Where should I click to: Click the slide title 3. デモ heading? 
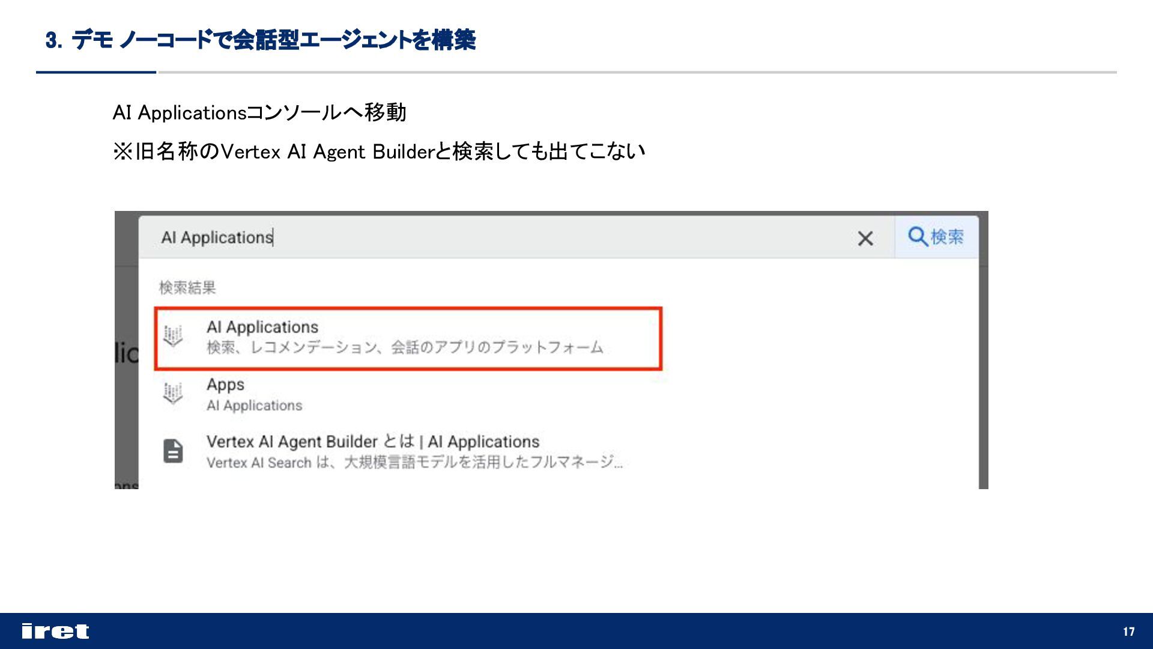click(x=261, y=40)
